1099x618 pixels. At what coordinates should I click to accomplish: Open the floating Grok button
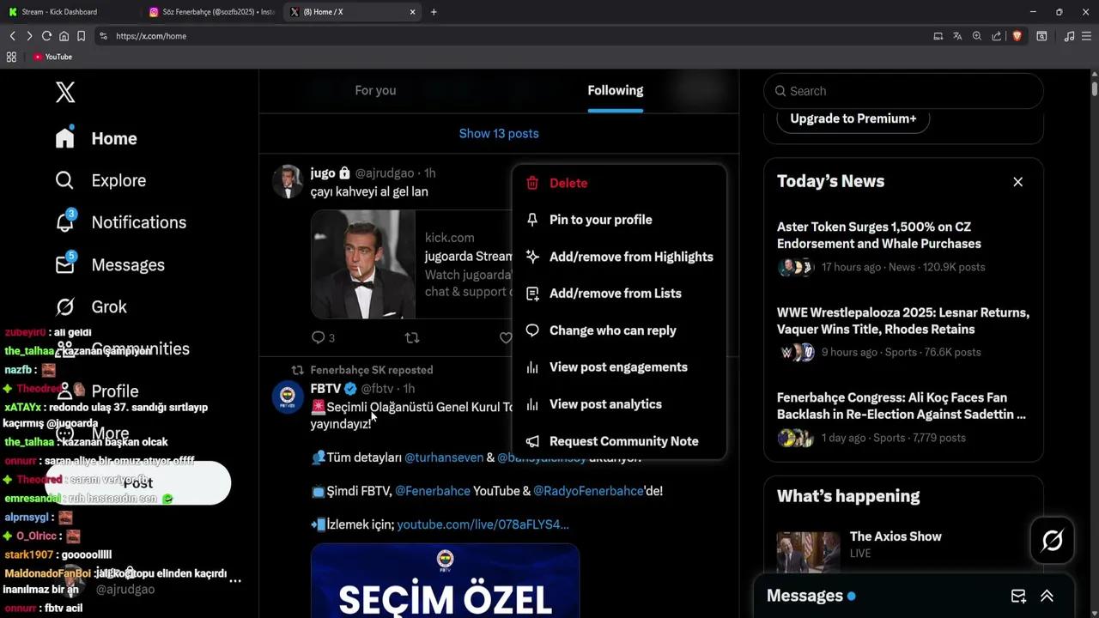[1053, 541]
